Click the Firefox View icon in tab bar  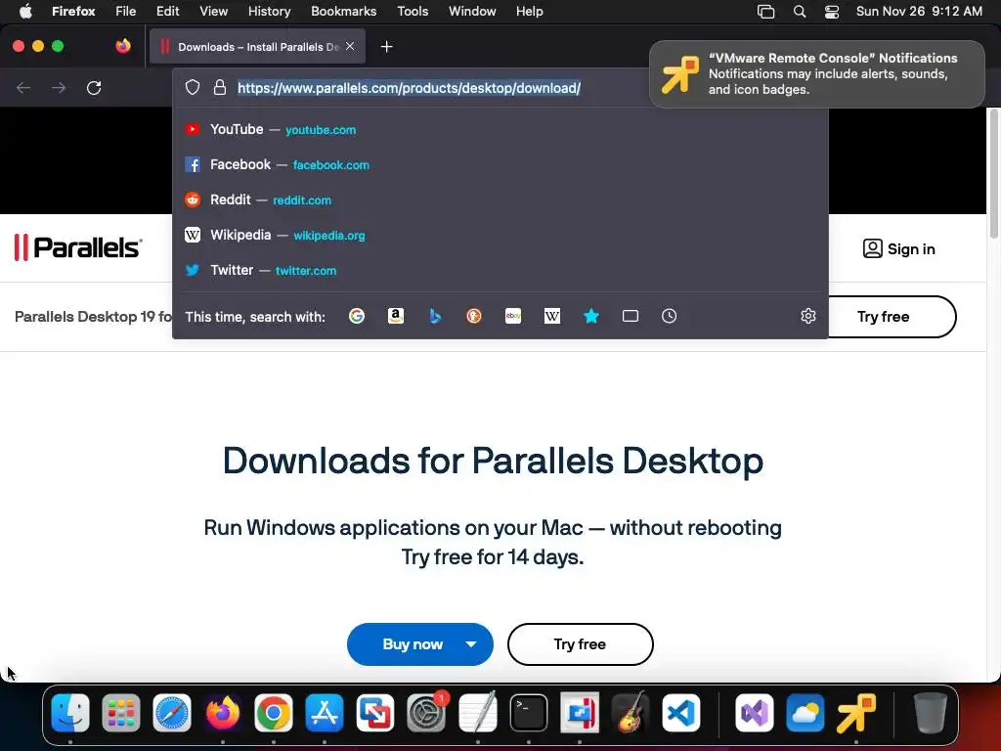click(x=123, y=46)
